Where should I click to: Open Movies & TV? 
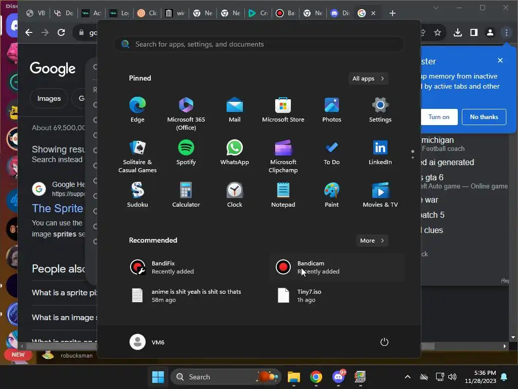coord(380,195)
